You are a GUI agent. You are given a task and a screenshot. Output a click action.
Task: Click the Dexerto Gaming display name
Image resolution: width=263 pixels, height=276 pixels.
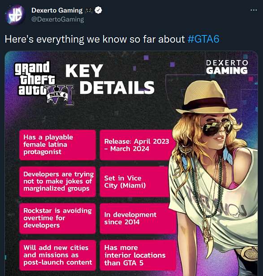click(57, 10)
